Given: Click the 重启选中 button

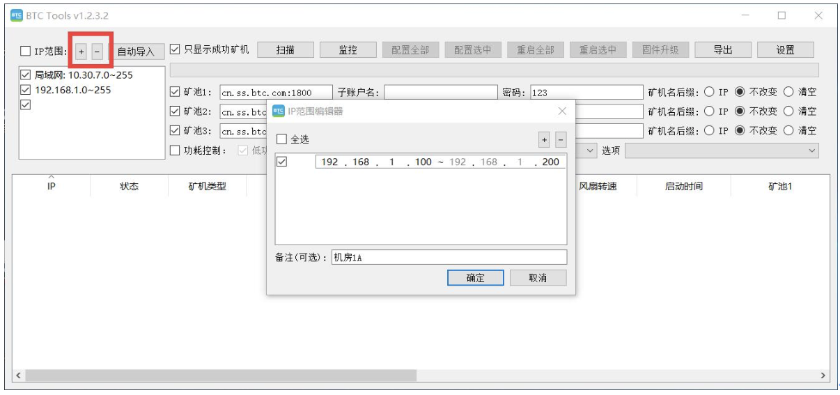Looking at the screenshot, I should (598, 49).
